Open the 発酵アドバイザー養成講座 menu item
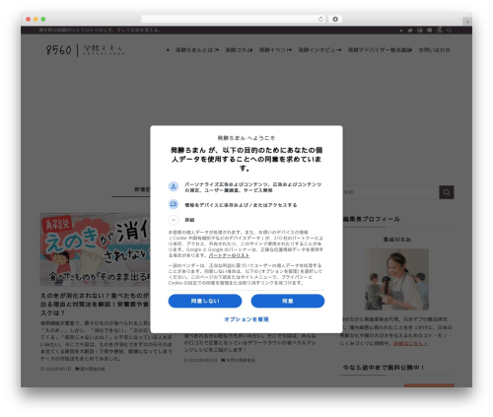Screen dimensions: 493x417 click(380, 50)
